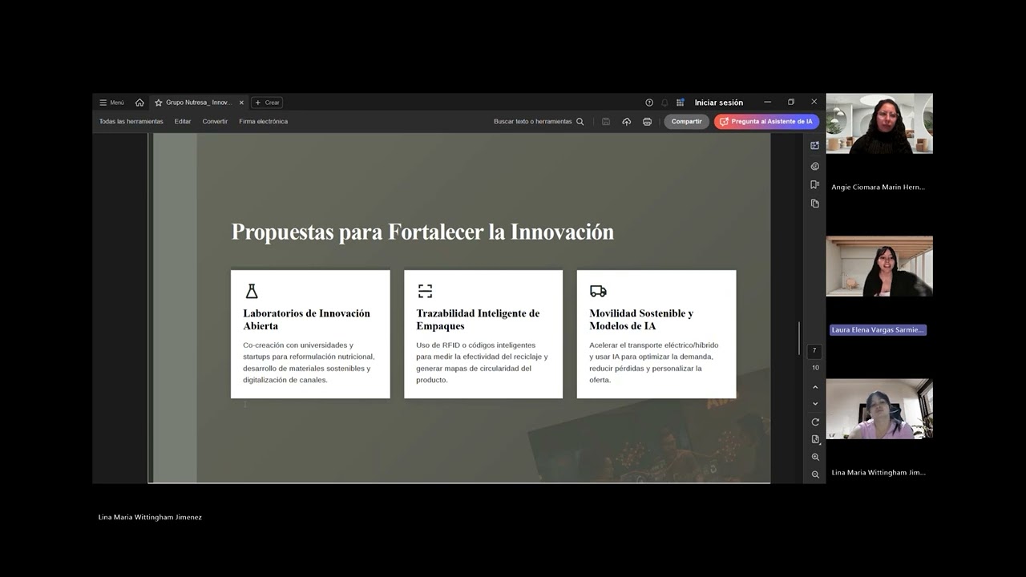The image size is (1026, 577).
Task: Click the save floppy disk icon
Action: (606, 122)
